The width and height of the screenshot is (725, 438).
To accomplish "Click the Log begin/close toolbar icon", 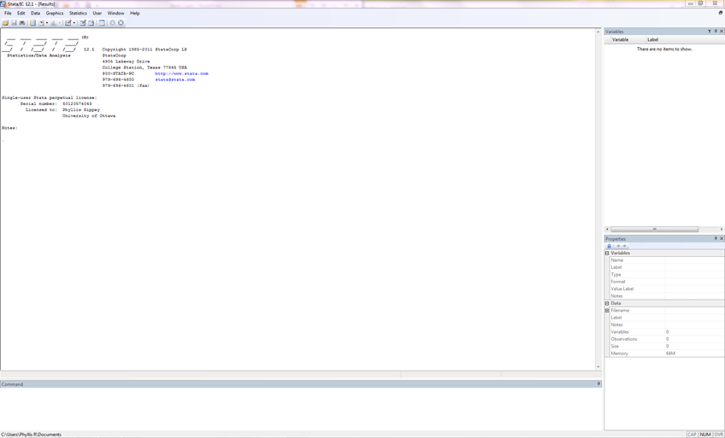I will (32, 22).
